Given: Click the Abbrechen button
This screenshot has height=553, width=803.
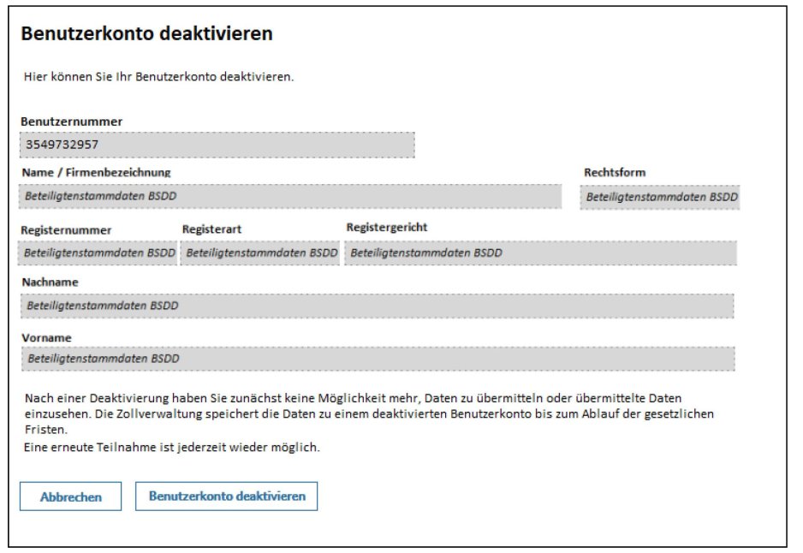Looking at the screenshot, I should point(70,497).
